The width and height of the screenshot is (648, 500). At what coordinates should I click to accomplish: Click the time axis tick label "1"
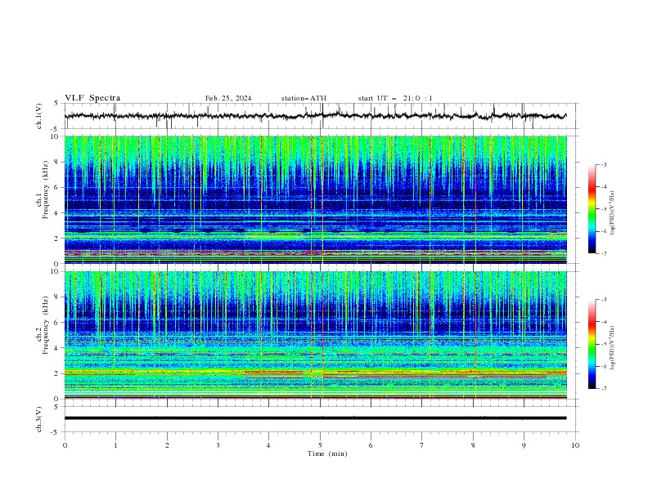pos(115,445)
